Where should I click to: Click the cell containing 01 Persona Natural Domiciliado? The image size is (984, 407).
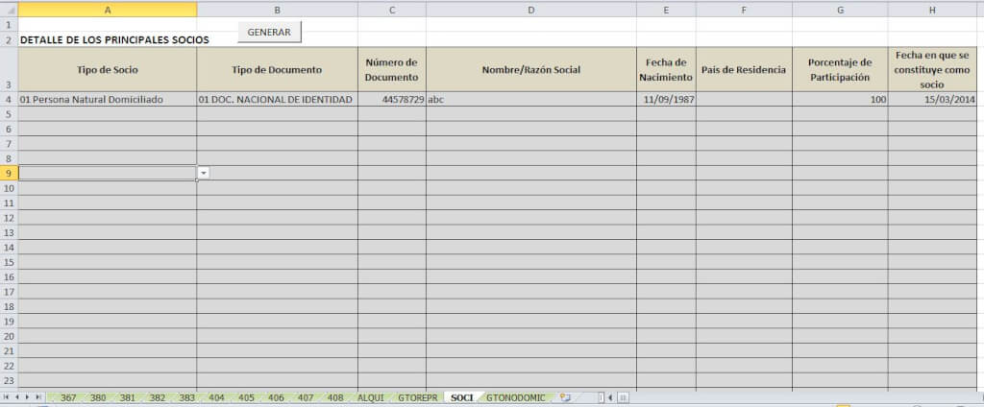[107, 99]
